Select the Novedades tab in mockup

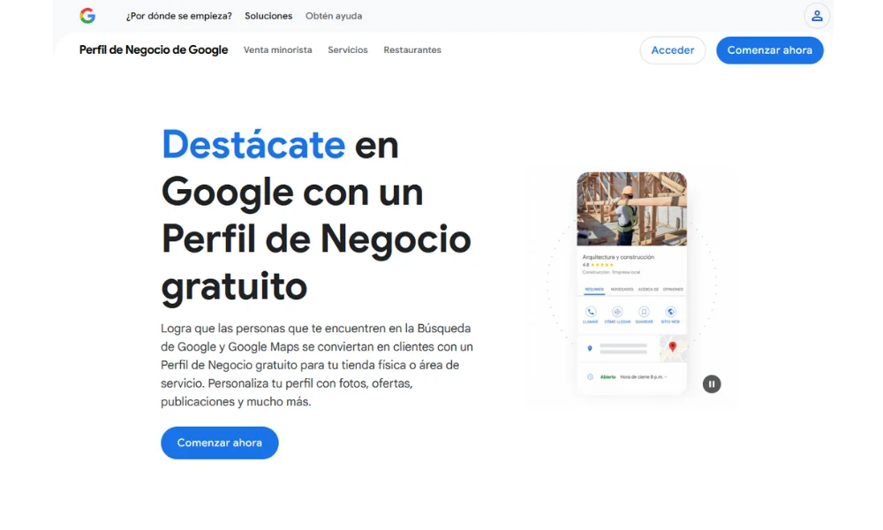coord(622,290)
